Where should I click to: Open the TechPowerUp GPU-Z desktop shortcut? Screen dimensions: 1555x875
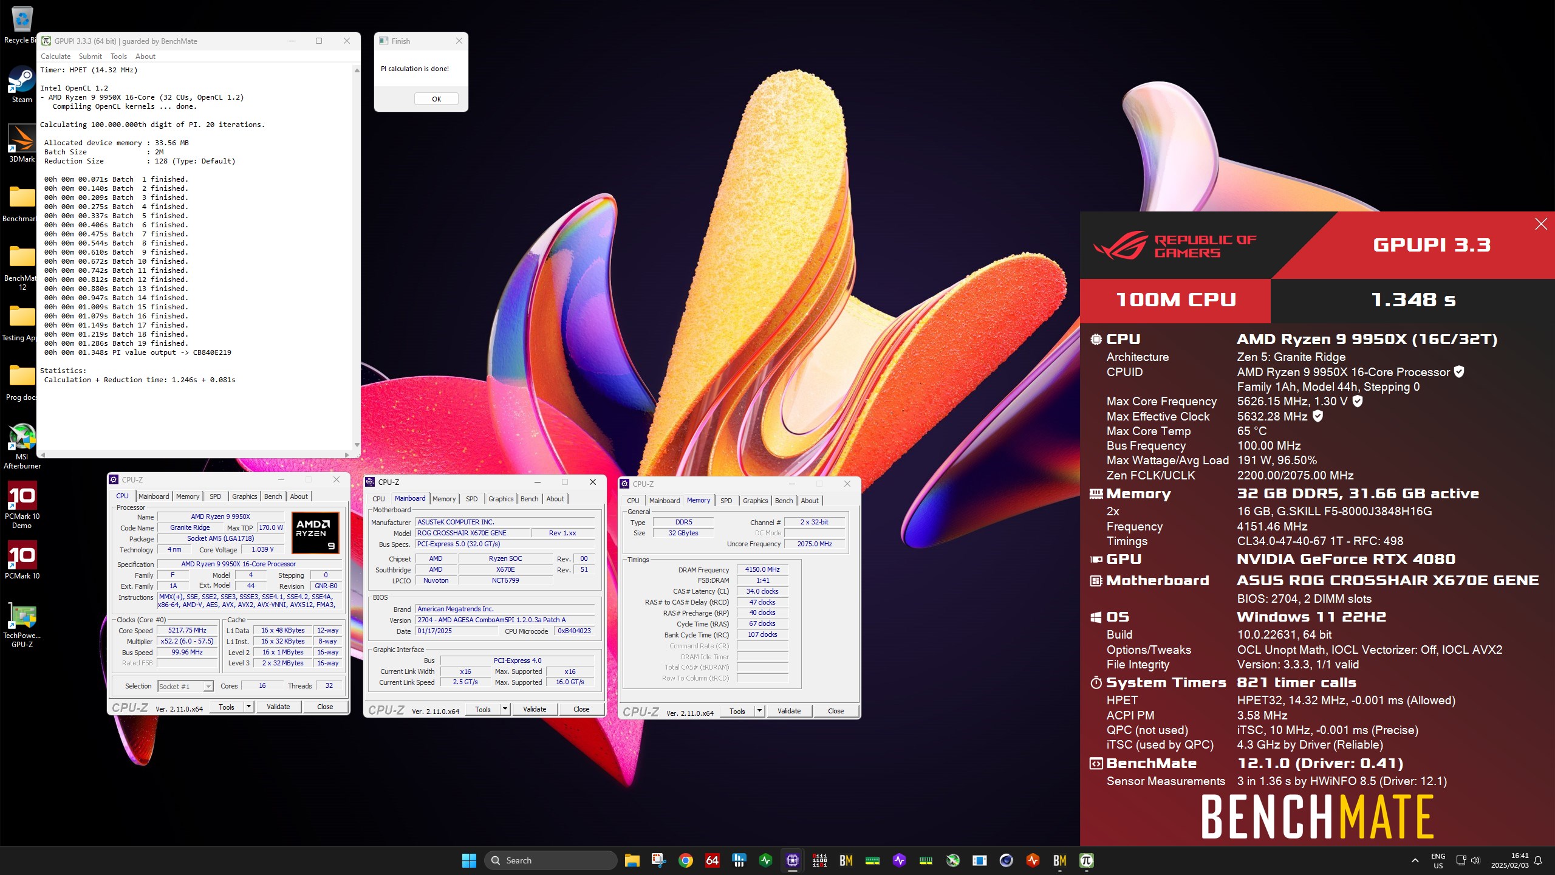tap(22, 626)
